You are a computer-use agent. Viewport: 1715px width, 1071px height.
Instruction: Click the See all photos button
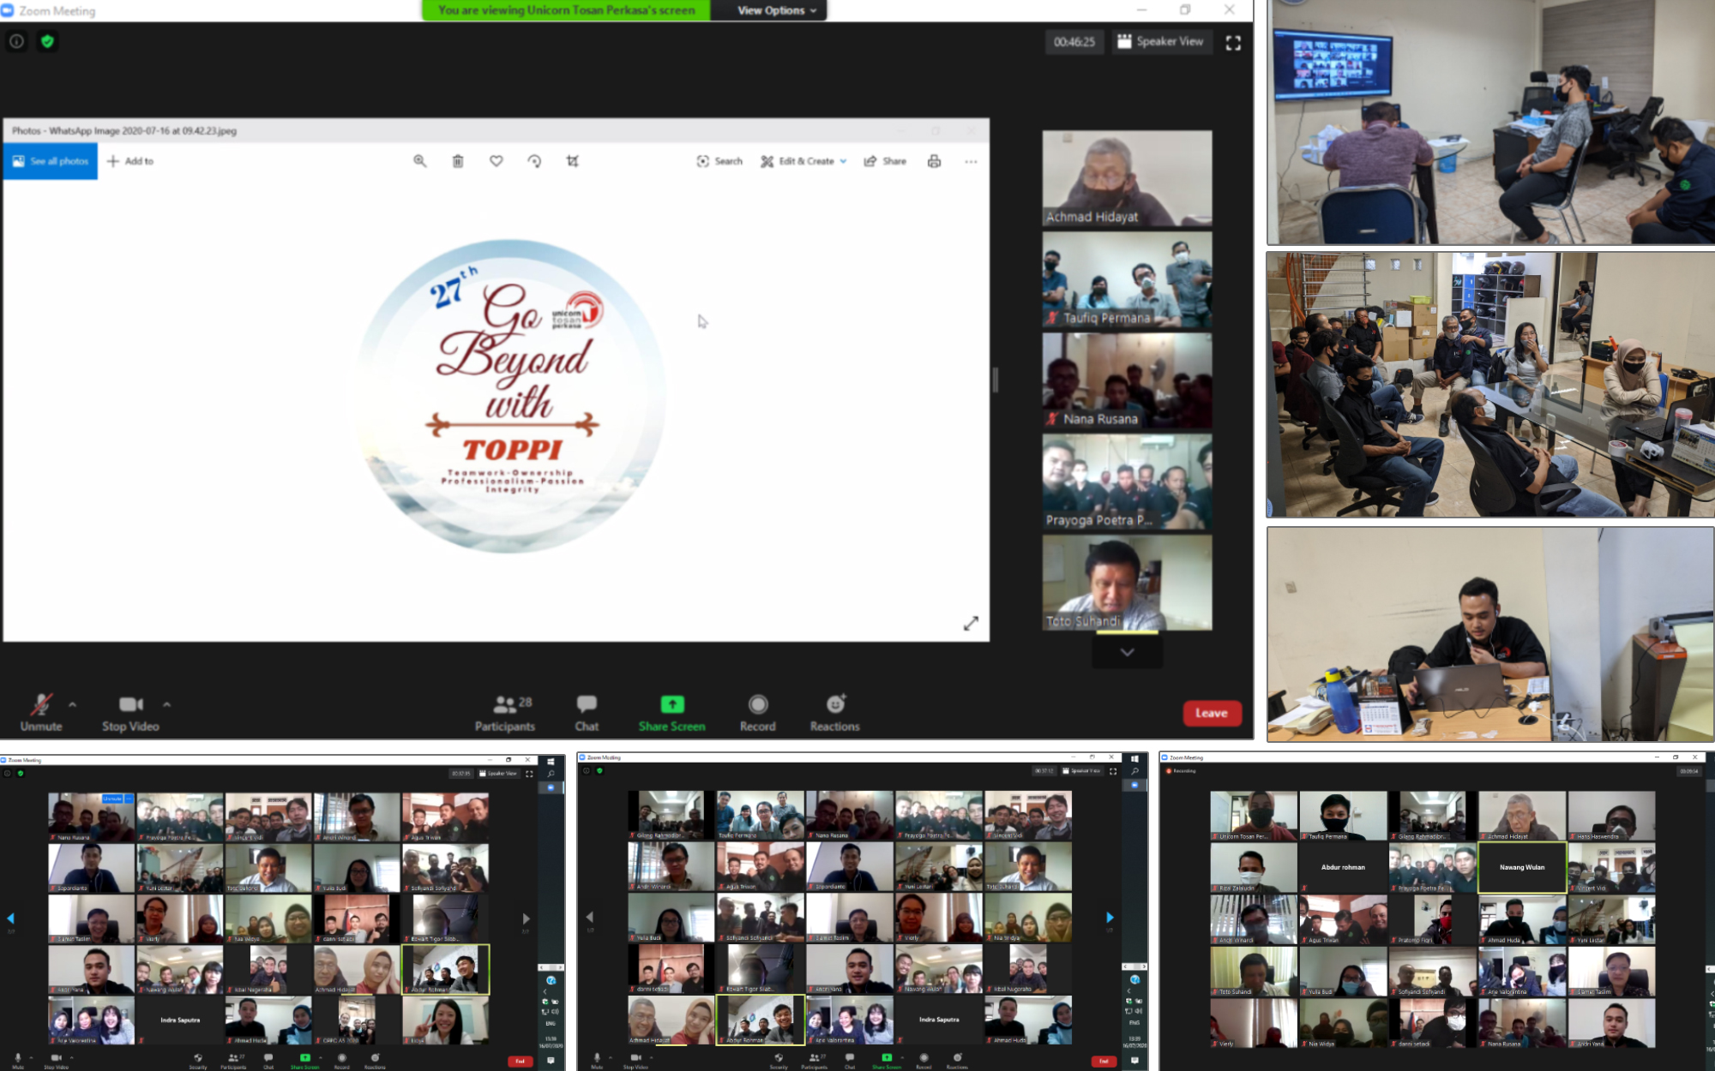click(51, 161)
